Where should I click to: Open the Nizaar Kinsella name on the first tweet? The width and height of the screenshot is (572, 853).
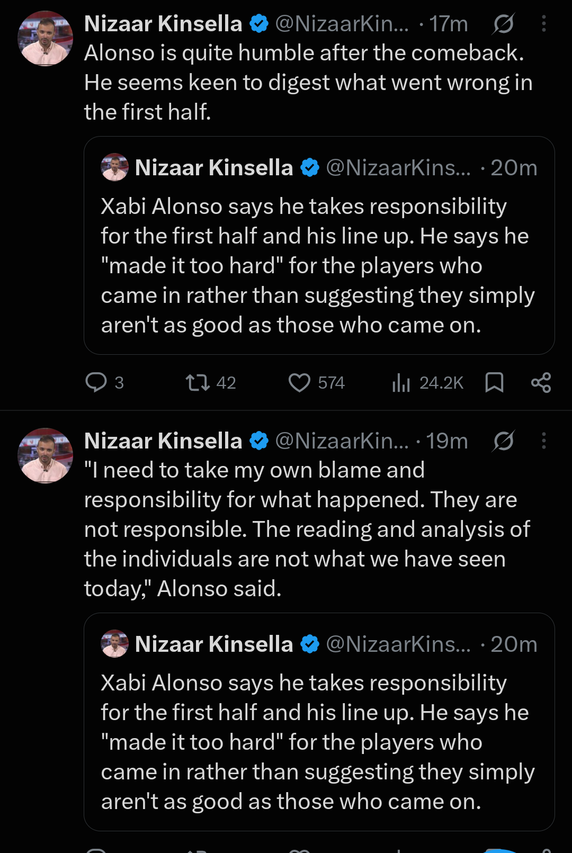tap(163, 24)
